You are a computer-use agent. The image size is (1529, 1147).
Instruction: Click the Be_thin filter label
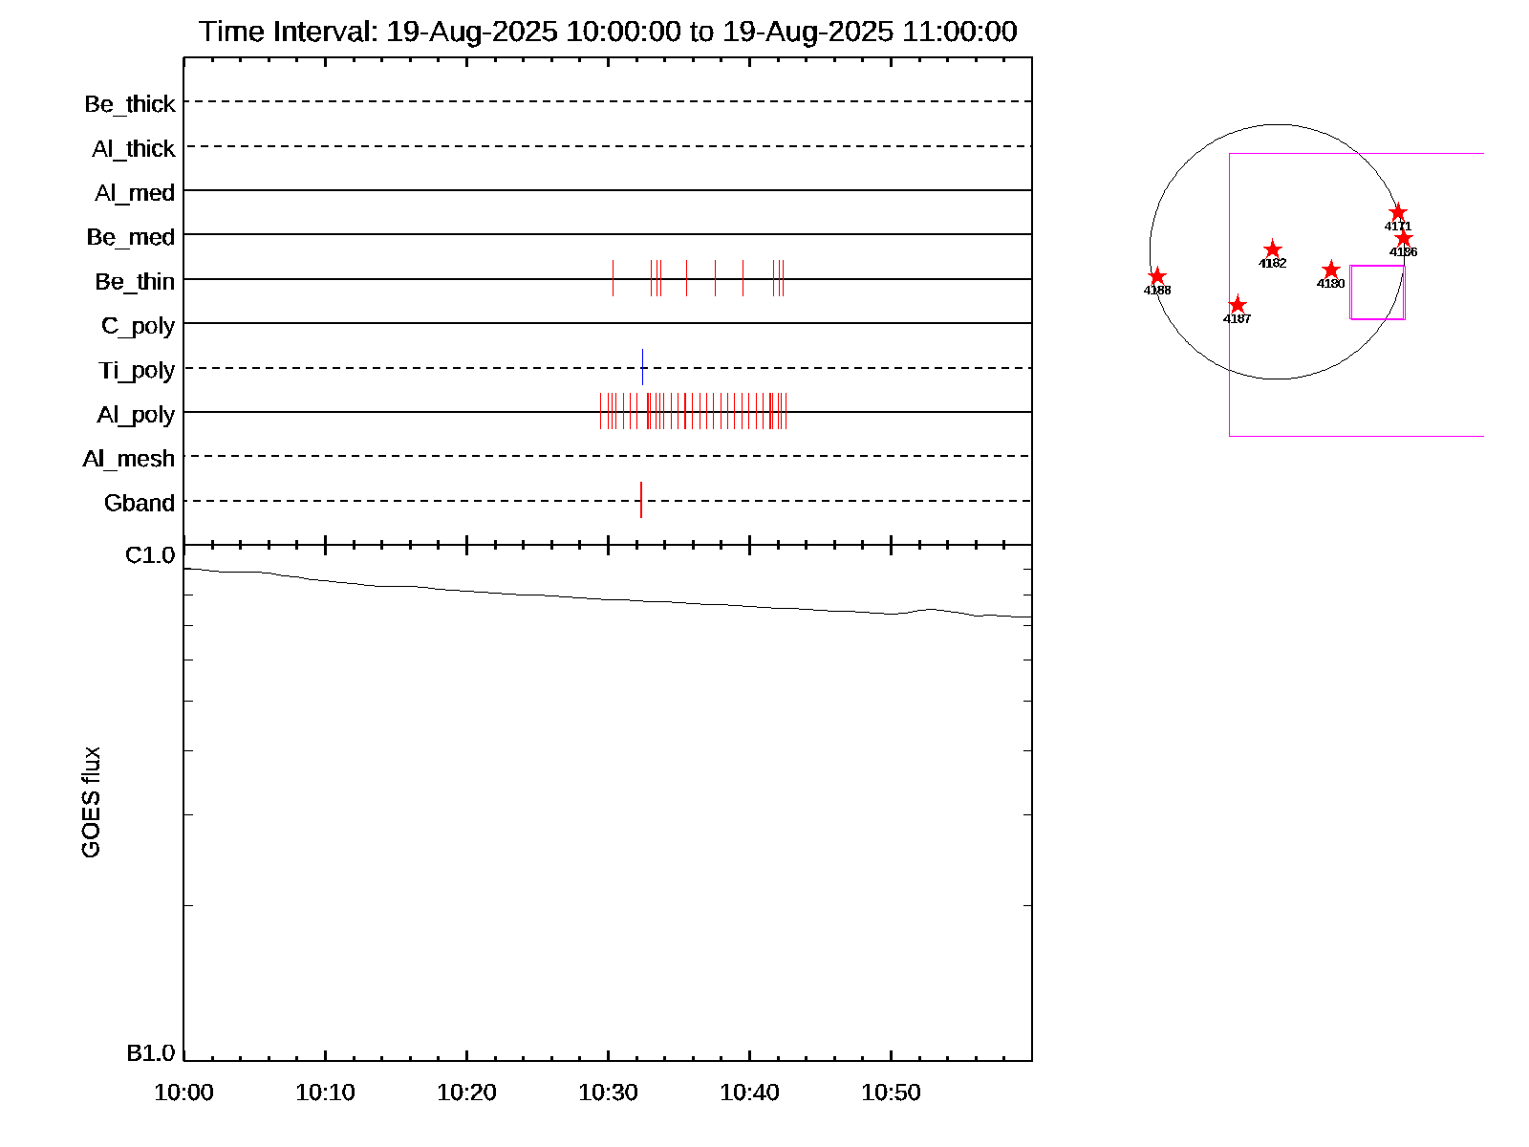135,282
